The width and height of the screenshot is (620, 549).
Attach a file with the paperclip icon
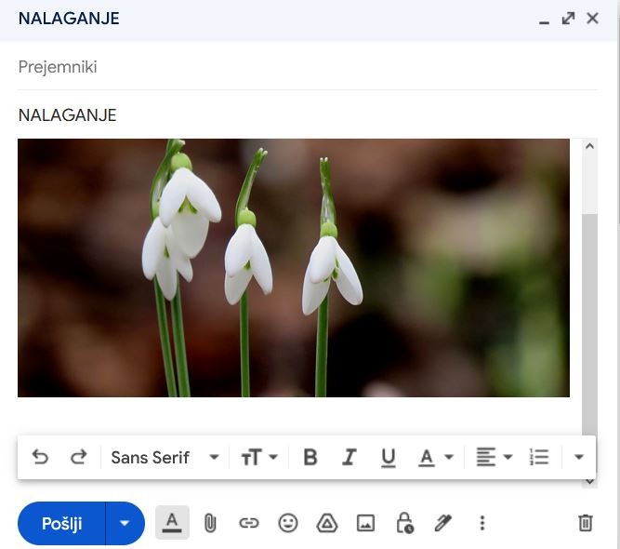pyautogui.click(x=210, y=523)
